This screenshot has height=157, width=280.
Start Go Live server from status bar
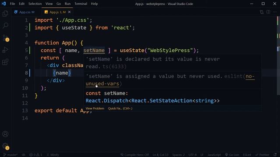tap(232, 155)
